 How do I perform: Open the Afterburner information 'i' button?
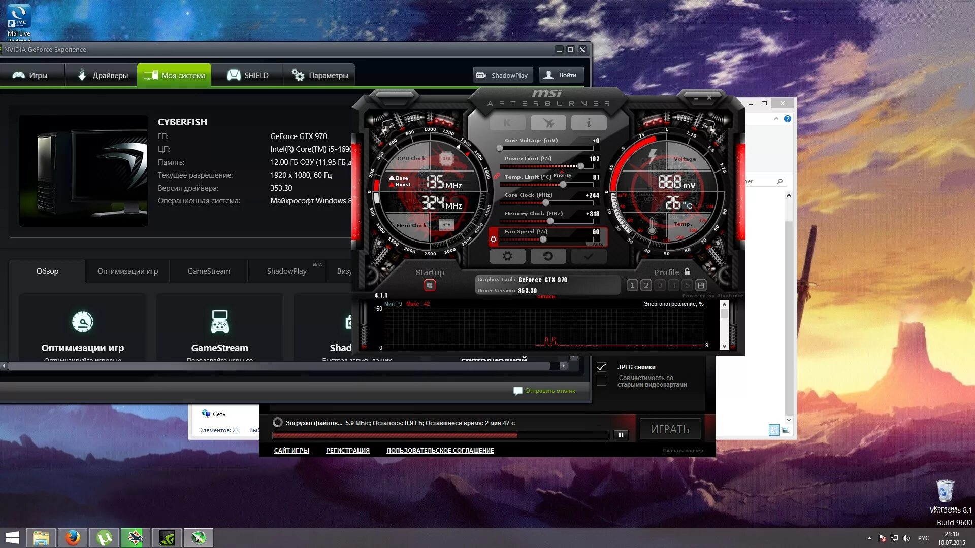pos(589,123)
